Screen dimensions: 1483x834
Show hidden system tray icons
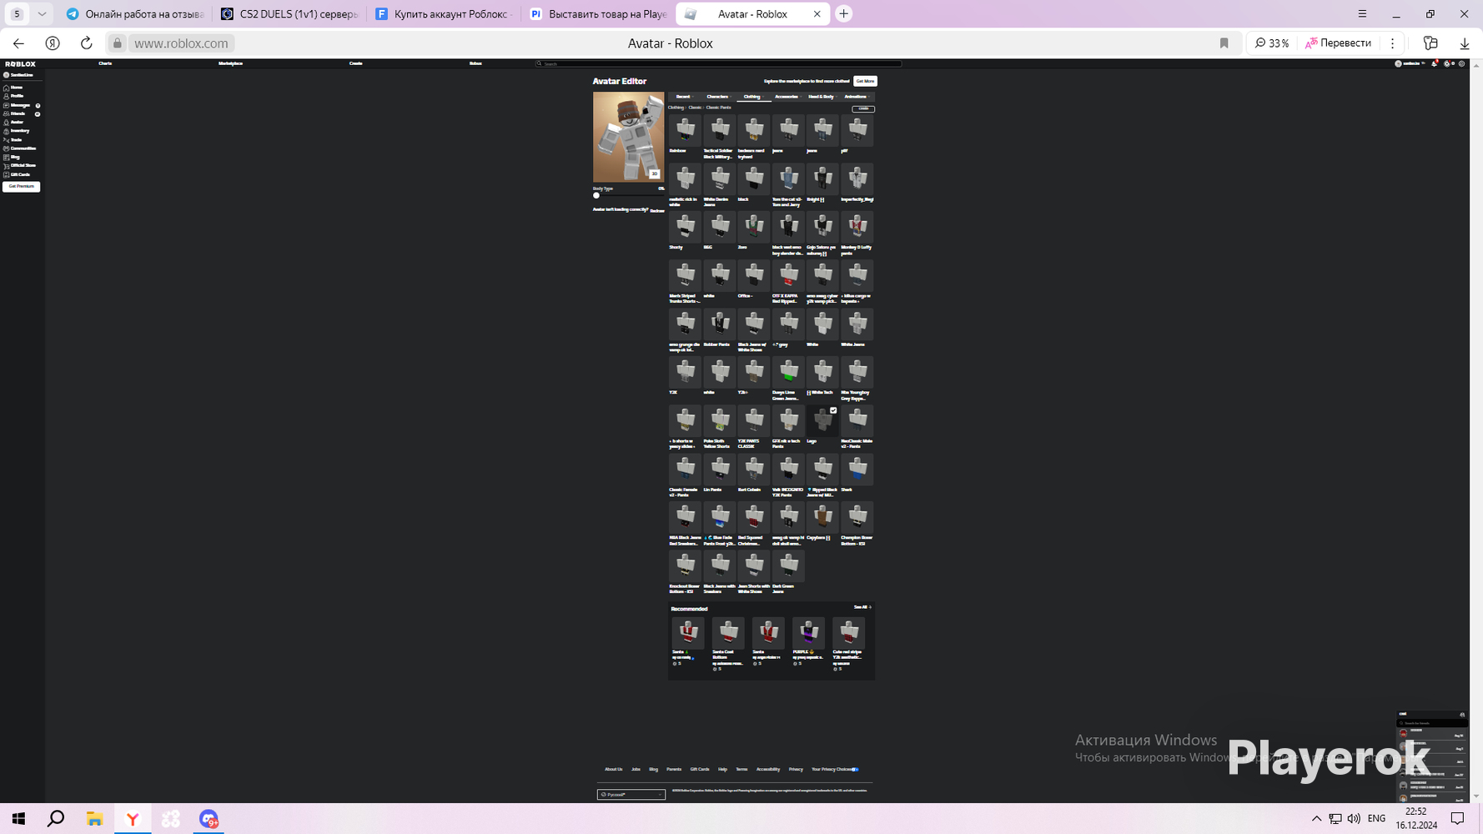1316,819
